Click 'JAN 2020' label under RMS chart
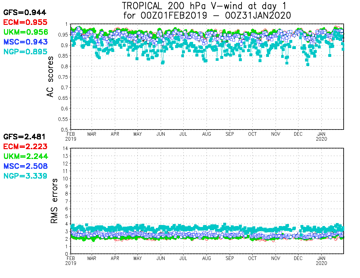This screenshot has width=360, height=278. (x=321, y=261)
